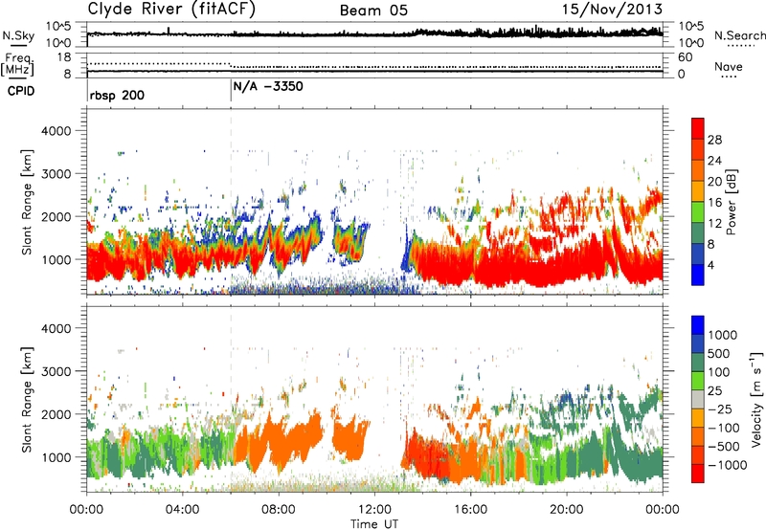
Task: Click the "N.Search" legend label
Action: [x=740, y=35]
